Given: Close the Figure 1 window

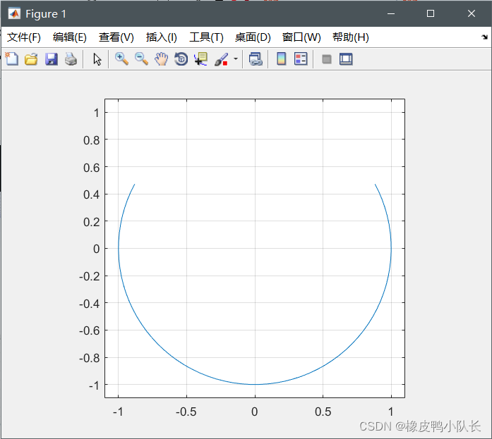Looking at the screenshot, I should pos(472,13).
